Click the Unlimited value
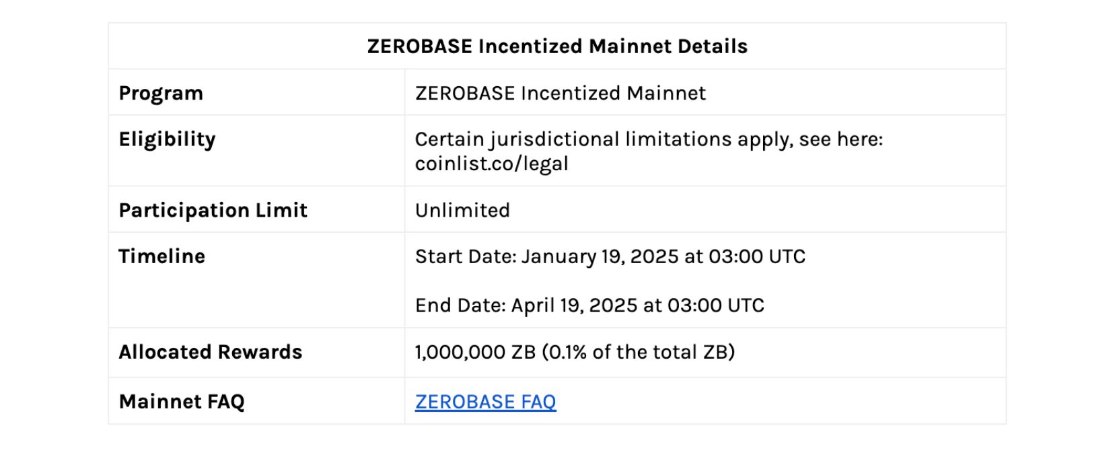The height and width of the screenshot is (467, 1113). click(462, 210)
